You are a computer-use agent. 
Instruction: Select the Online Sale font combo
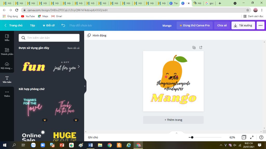tap(34, 136)
